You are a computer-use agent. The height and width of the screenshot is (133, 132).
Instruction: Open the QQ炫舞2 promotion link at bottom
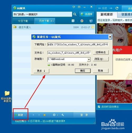tap(40, 121)
